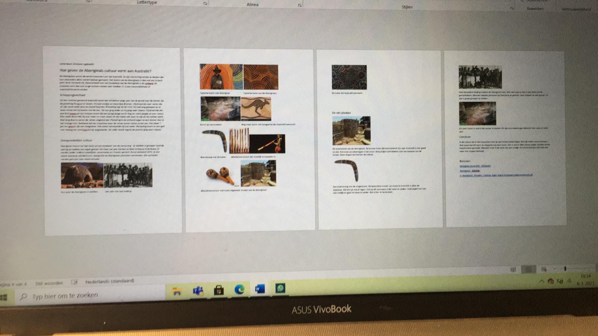Click the Wikipedia source link on page four
The width and height of the screenshot is (598, 336).
point(475,166)
